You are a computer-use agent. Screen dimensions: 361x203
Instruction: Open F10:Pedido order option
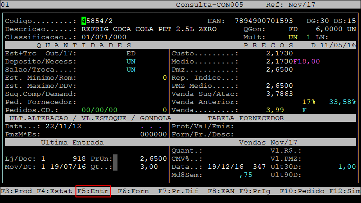pyautogui.click(x=300, y=191)
